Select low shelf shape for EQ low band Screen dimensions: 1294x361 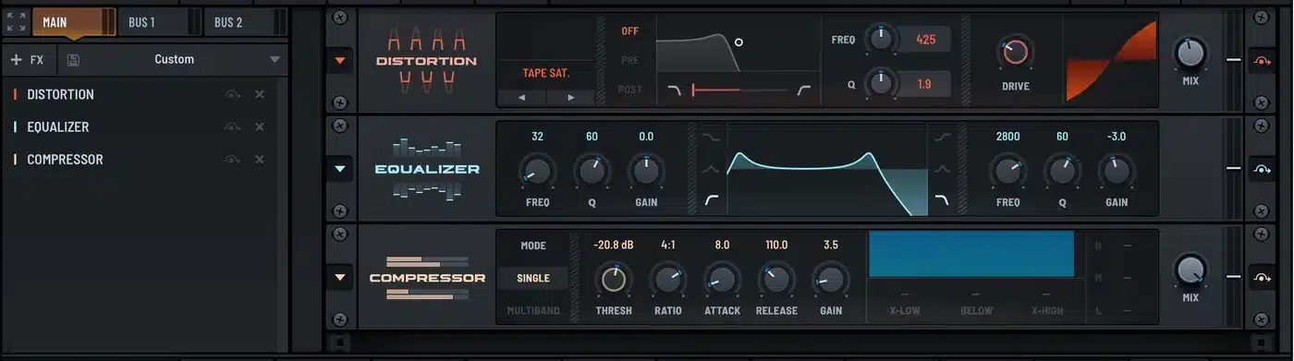pos(712,137)
